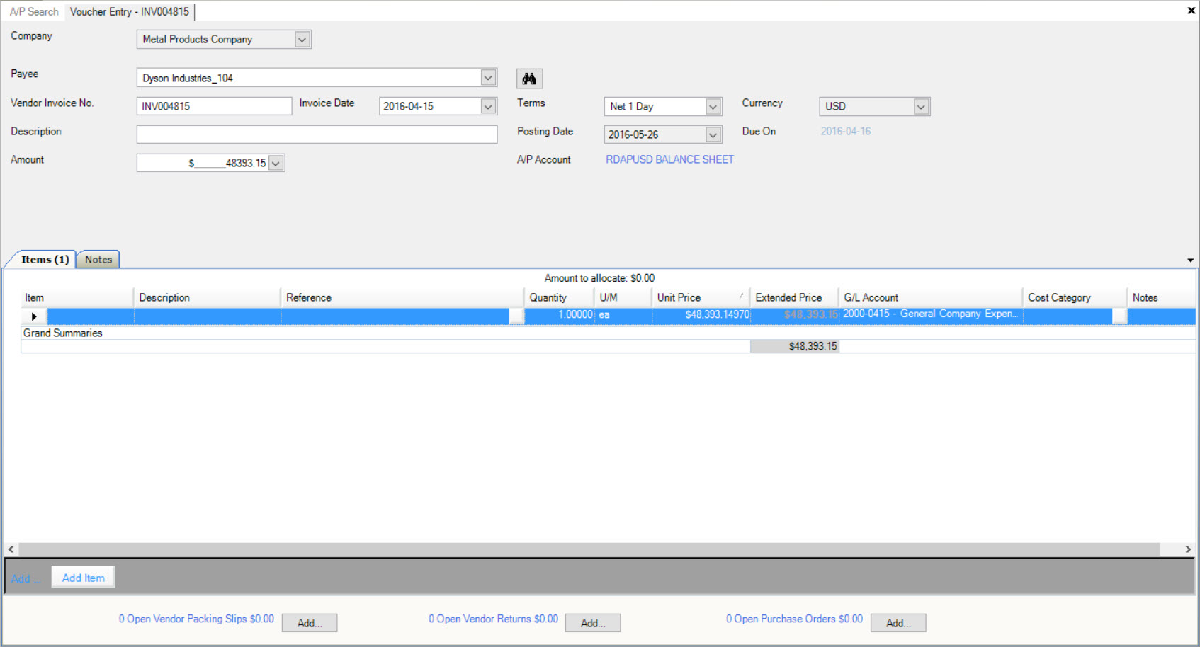
Task: Click the Add Item button
Action: pyautogui.click(x=83, y=578)
